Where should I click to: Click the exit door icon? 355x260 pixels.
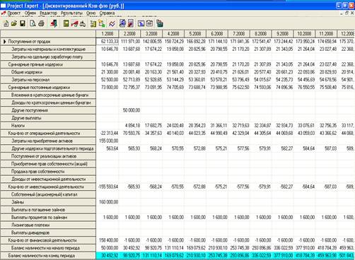[54, 23]
